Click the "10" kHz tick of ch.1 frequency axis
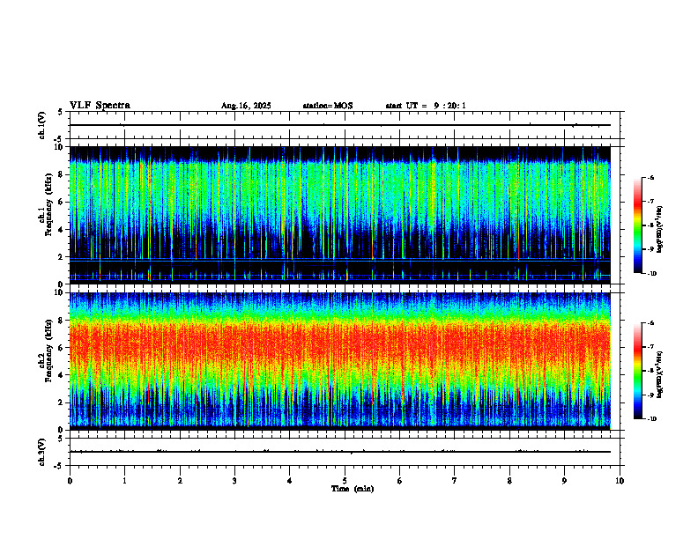698x539 pixels. pos(59,147)
